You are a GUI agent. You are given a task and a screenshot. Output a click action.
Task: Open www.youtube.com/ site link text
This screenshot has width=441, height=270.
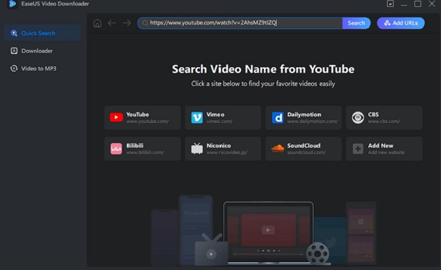pyautogui.click(x=147, y=121)
